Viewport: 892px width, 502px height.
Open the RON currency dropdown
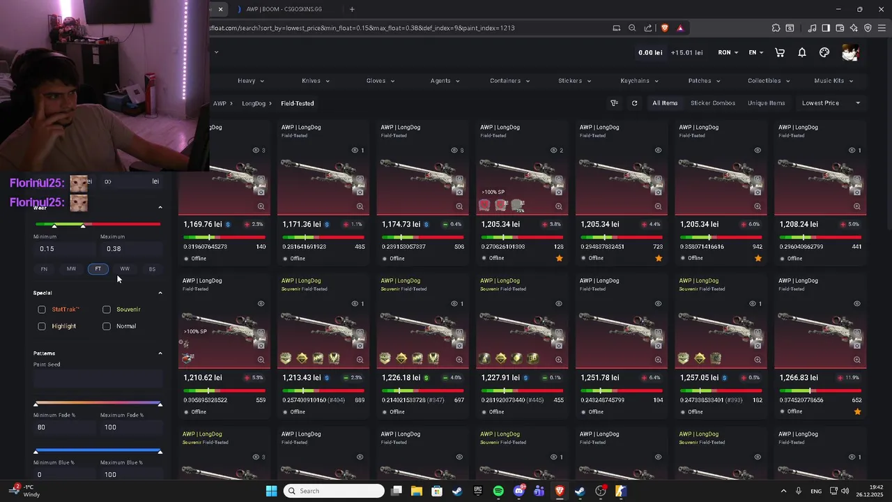point(728,52)
